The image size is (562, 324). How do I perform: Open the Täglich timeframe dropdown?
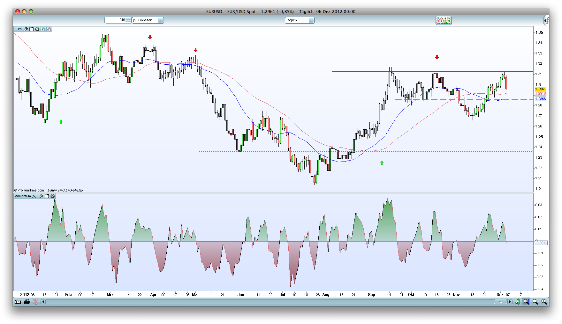tap(310, 20)
